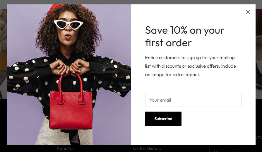Open the About us footer link
The height and width of the screenshot is (152, 262).
pos(65,148)
